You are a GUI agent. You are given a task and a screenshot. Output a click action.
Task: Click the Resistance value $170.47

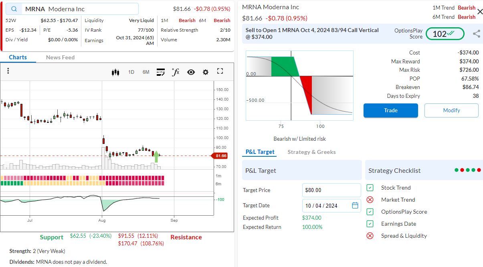[x=127, y=243]
